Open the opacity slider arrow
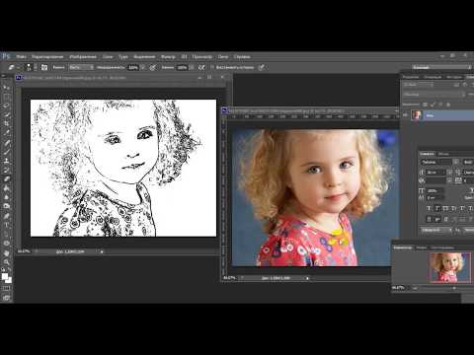The width and height of the screenshot is (474, 355). [x=143, y=67]
